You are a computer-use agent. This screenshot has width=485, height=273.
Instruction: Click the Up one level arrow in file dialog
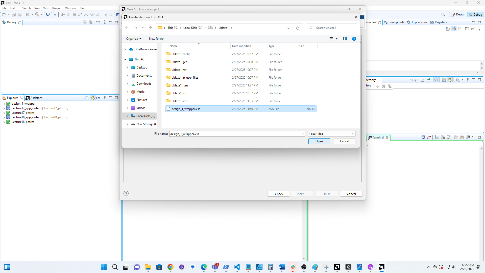(x=151, y=28)
